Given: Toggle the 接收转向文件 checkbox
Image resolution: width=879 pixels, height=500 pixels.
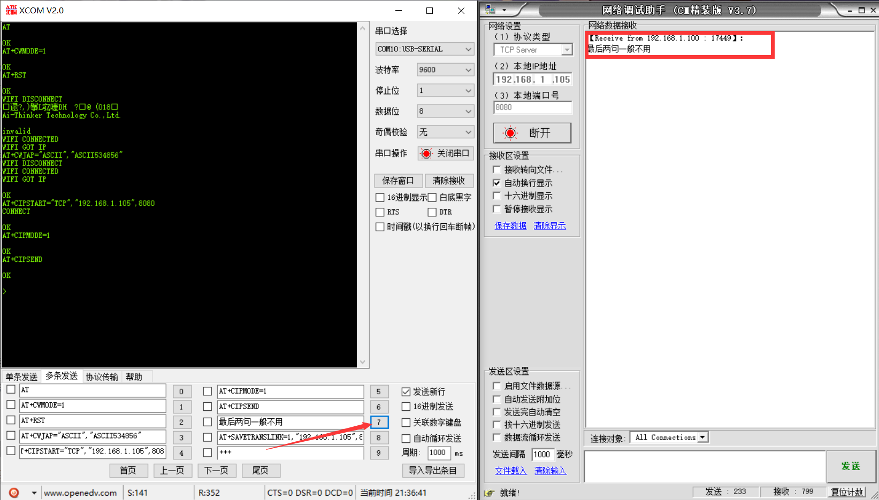Looking at the screenshot, I should point(497,170).
